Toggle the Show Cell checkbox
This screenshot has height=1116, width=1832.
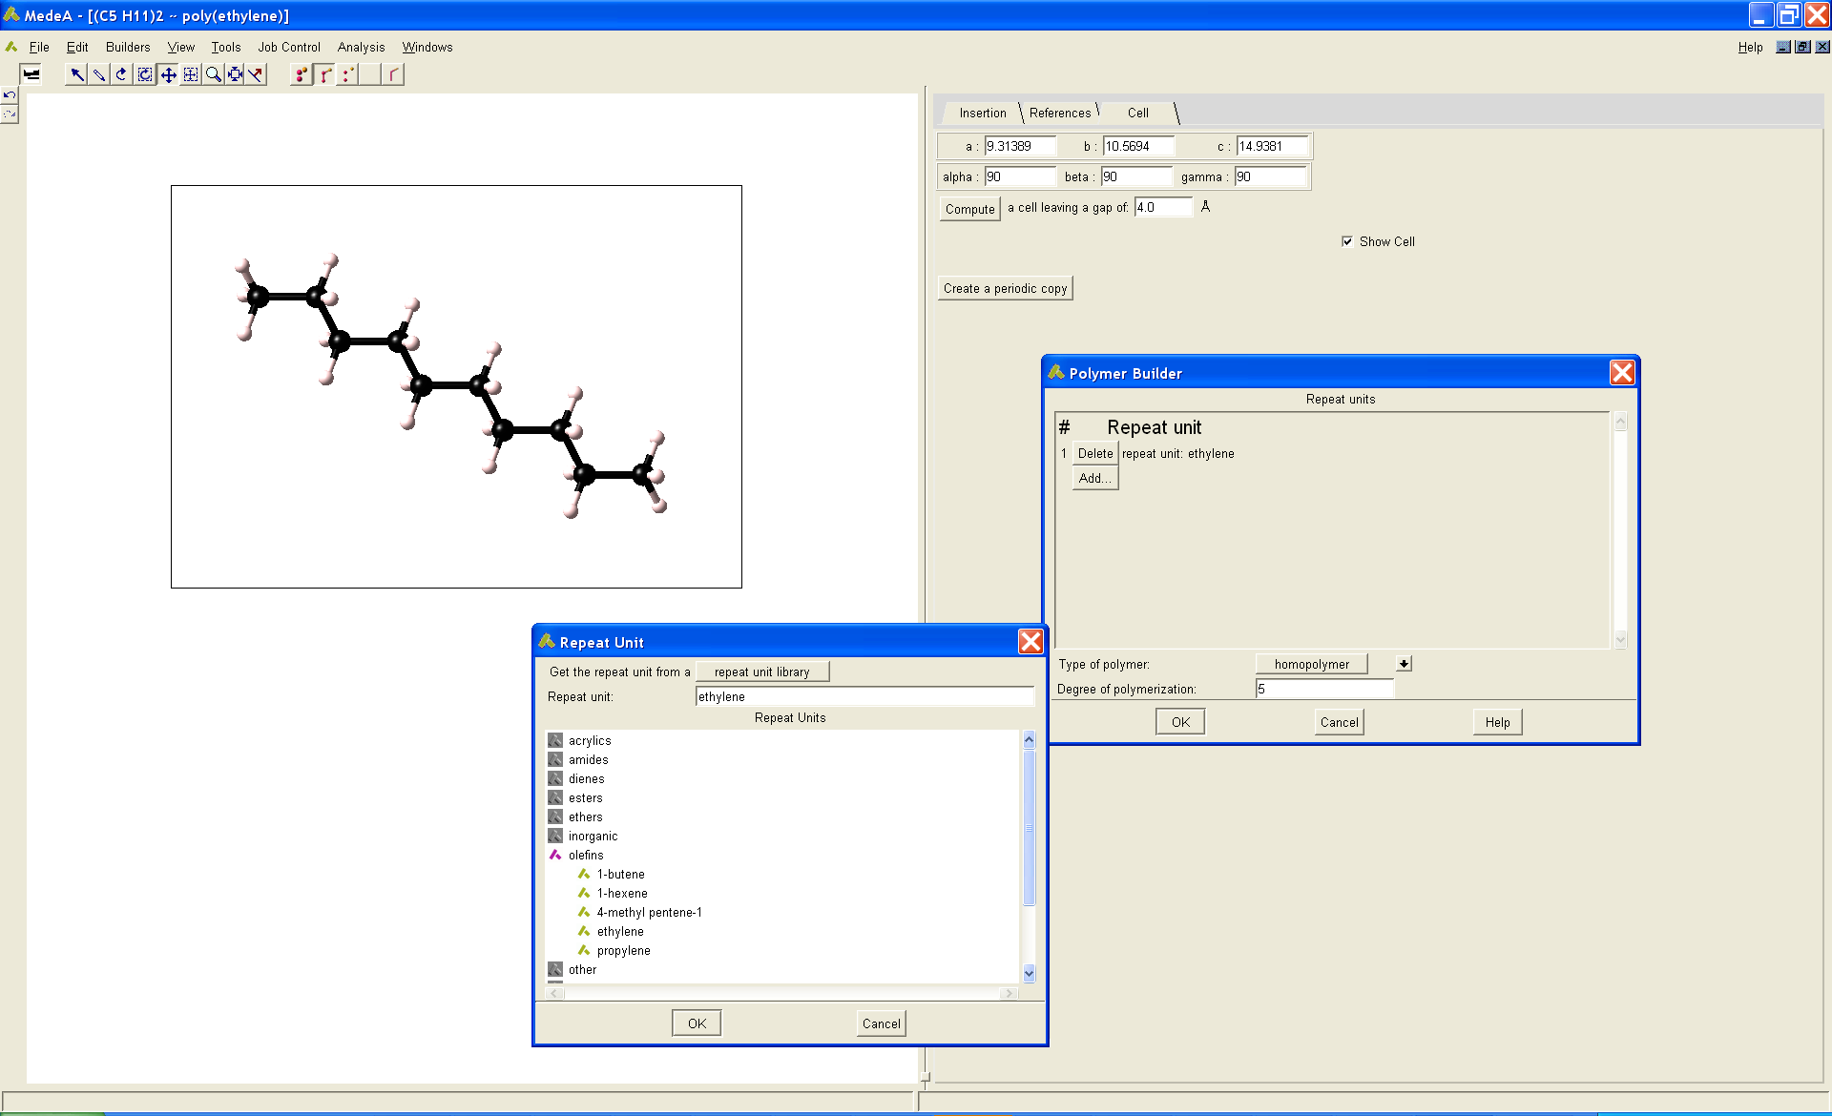[x=1346, y=241]
